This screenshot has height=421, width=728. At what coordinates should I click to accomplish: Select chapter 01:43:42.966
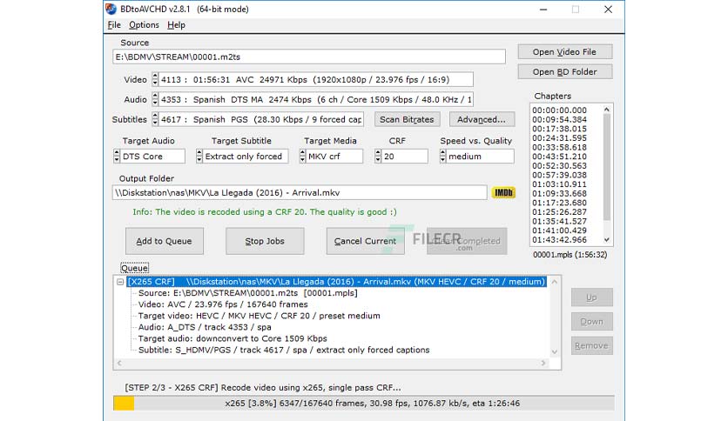[559, 240]
